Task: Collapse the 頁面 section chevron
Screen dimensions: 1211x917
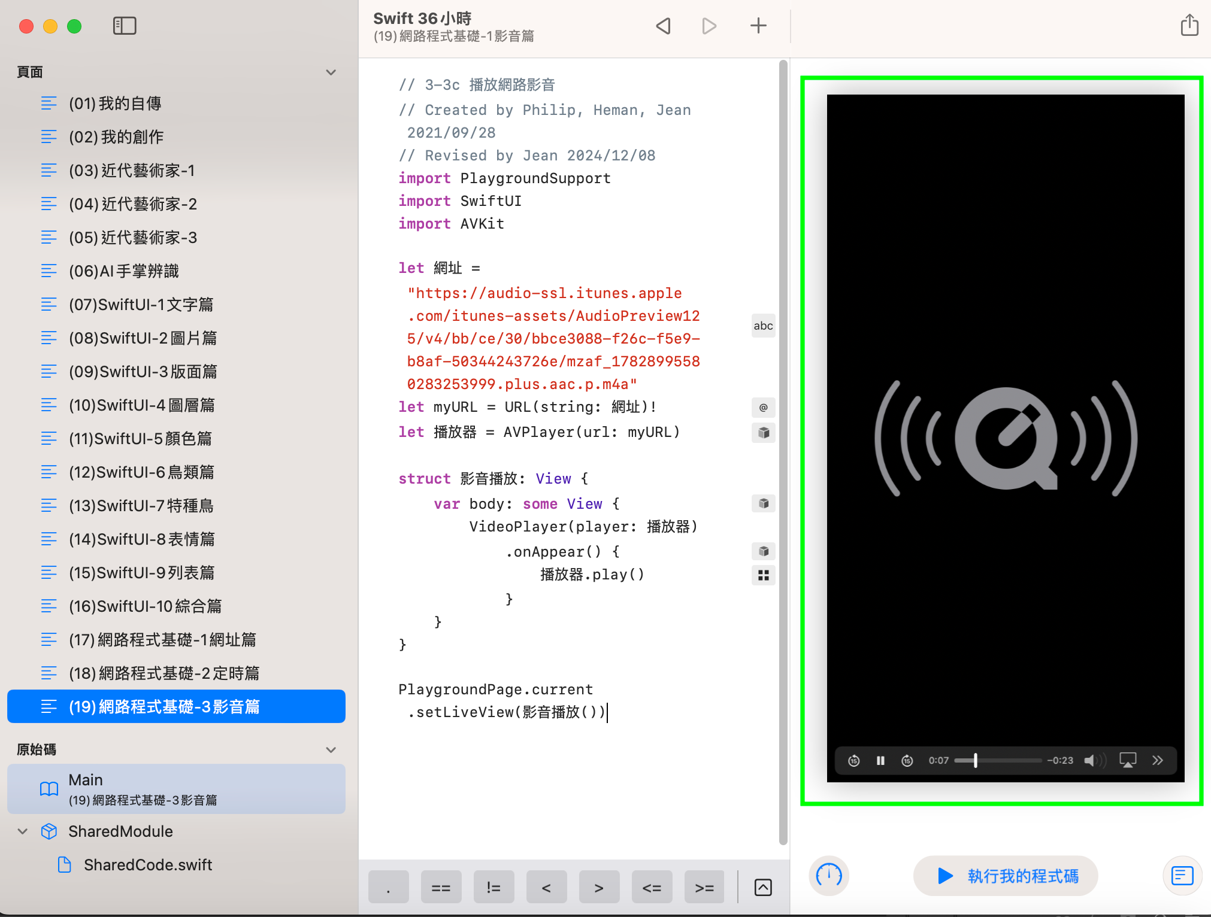Action: coord(331,72)
